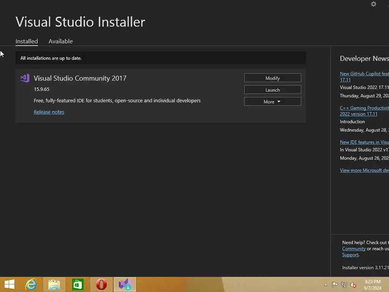Screen dimensions: 389x292
Task: Open the New GitHub Copilot features news link
Action: pyautogui.click(x=364, y=77)
